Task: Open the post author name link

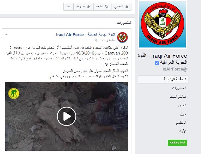Action: 86,34
